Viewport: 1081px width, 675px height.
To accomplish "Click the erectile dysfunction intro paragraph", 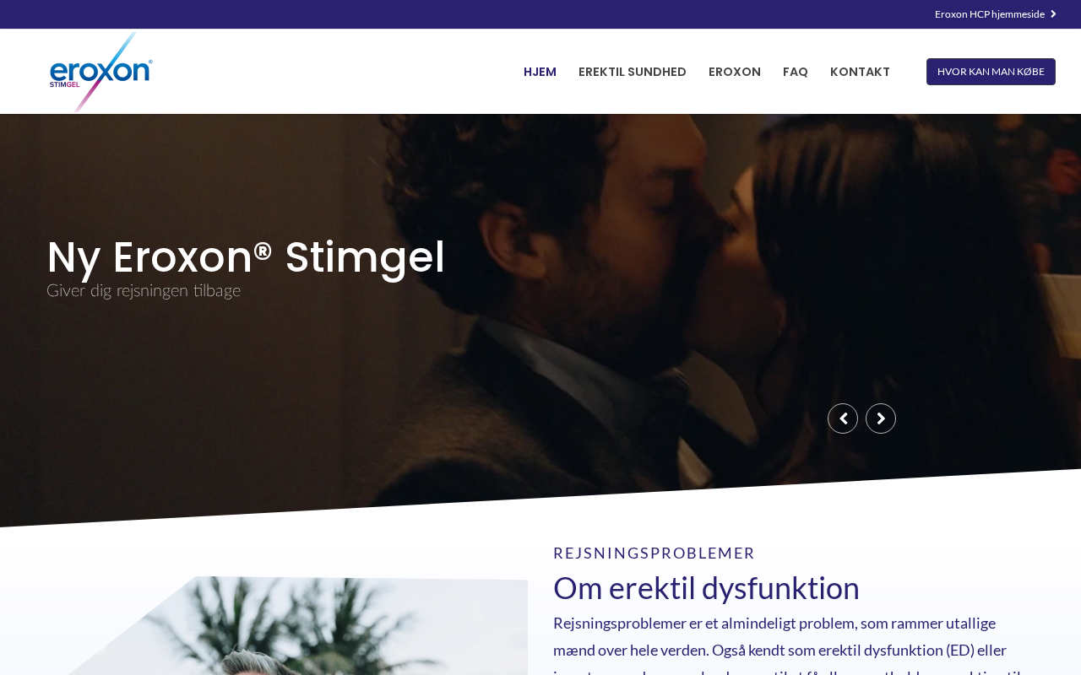I will [790, 645].
